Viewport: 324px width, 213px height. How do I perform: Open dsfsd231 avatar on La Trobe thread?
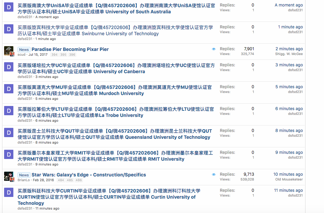pos(9,111)
